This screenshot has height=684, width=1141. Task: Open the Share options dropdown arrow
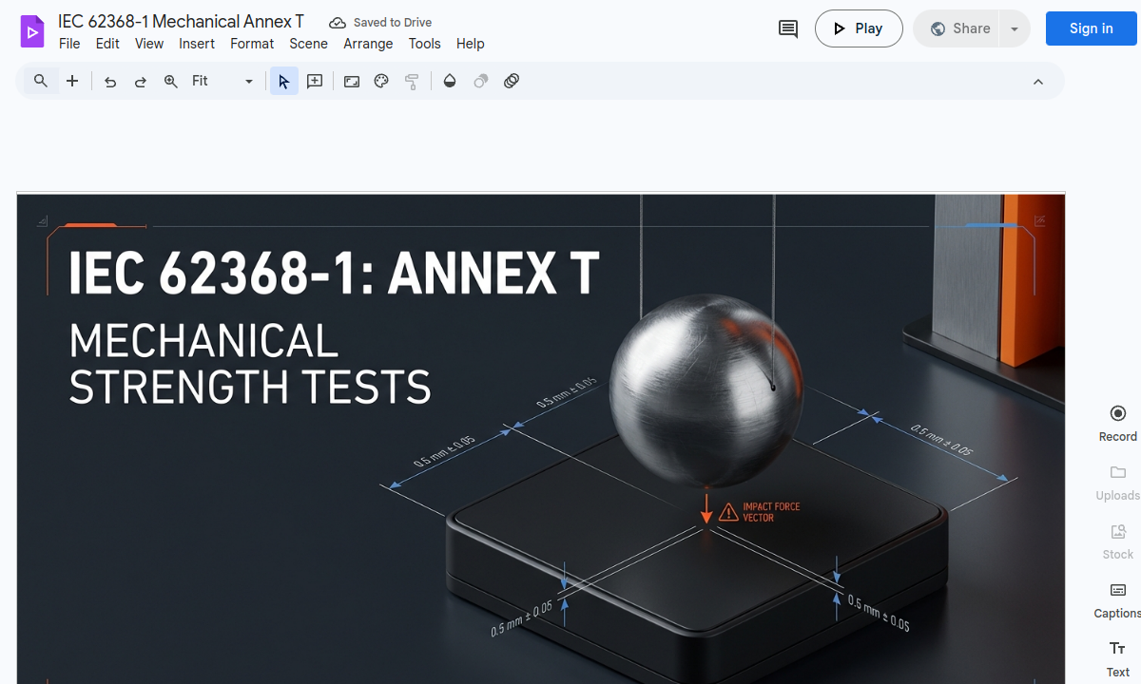(1014, 28)
